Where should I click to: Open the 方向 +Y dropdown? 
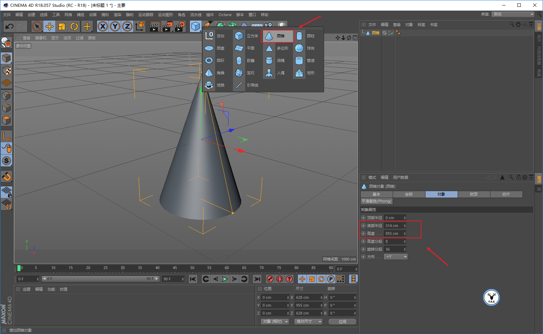396,257
